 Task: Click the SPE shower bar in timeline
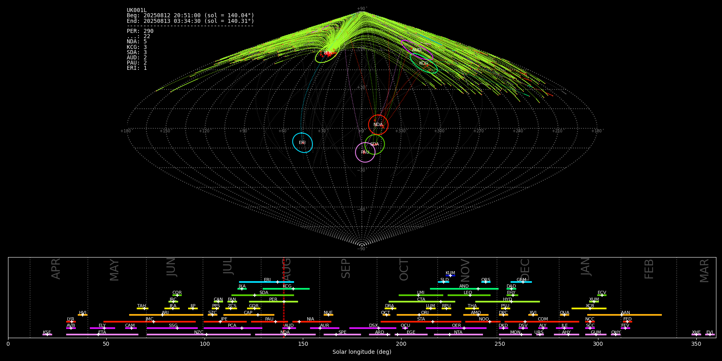coord(342,335)
